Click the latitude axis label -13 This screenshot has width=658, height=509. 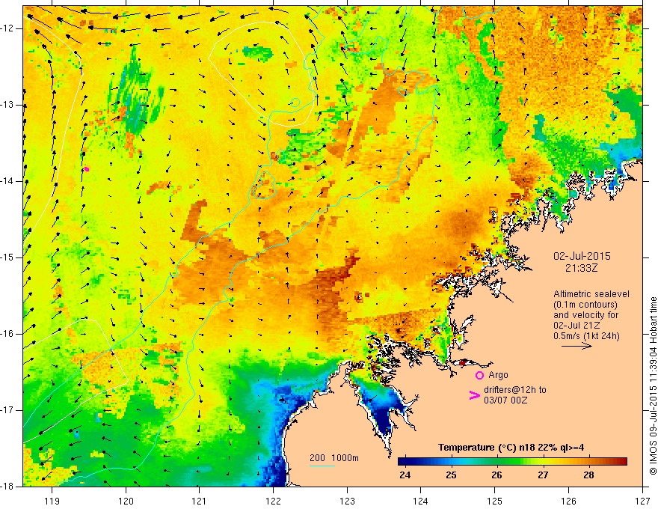[x=8, y=105]
